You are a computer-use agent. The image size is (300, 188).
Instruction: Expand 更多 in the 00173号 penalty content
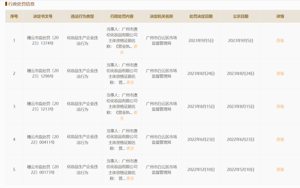pyautogui.click(x=130, y=179)
